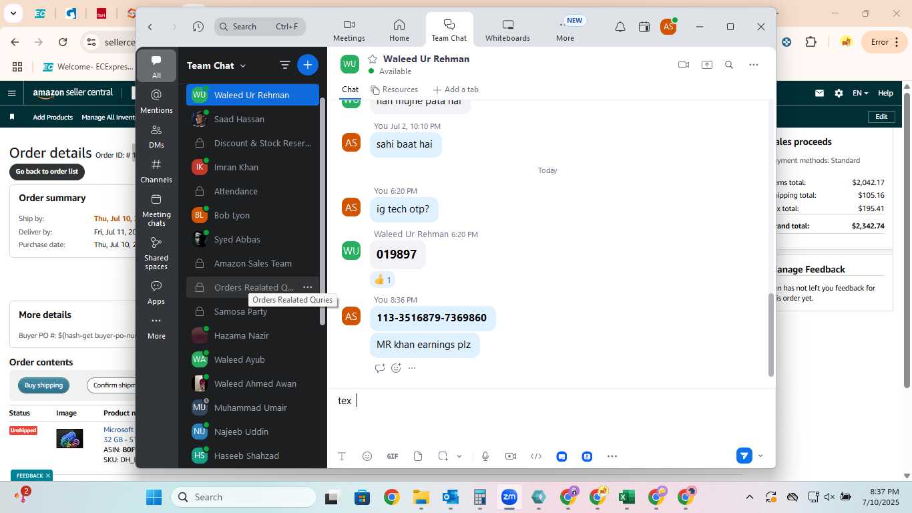Record video message icon in composer

(x=511, y=456)
